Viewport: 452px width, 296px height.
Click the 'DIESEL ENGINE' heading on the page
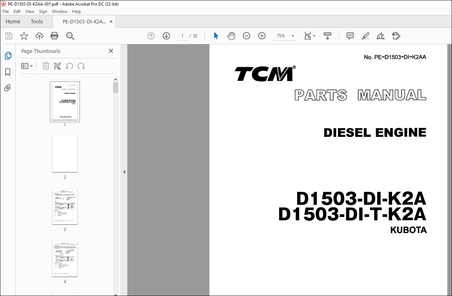coord(375,133)
